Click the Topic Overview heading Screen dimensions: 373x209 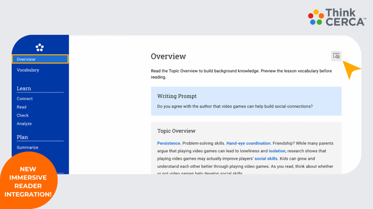[x=176, y=131]
